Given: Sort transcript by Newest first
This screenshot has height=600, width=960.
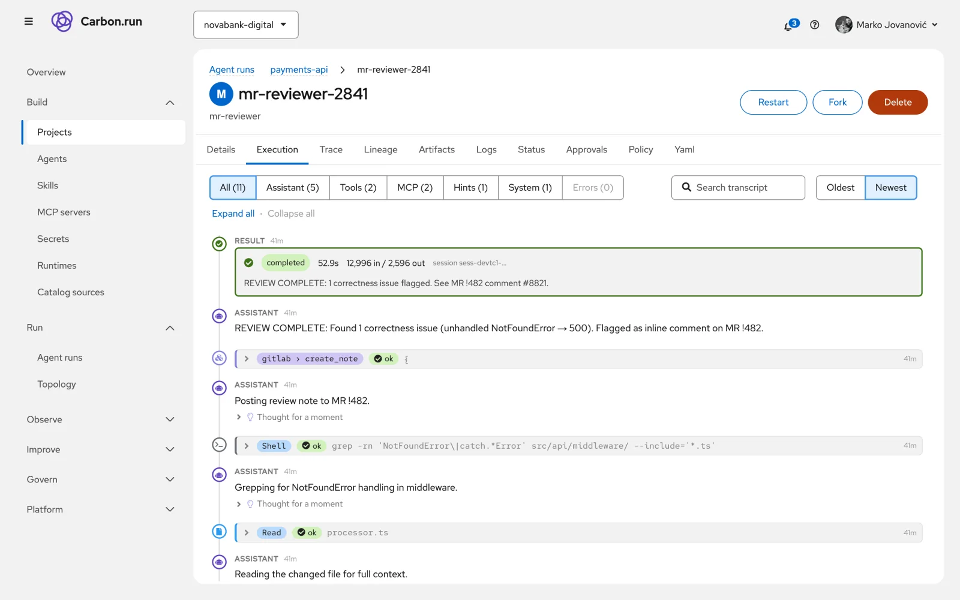Looking at the screenshot, I should pos(891,188).
